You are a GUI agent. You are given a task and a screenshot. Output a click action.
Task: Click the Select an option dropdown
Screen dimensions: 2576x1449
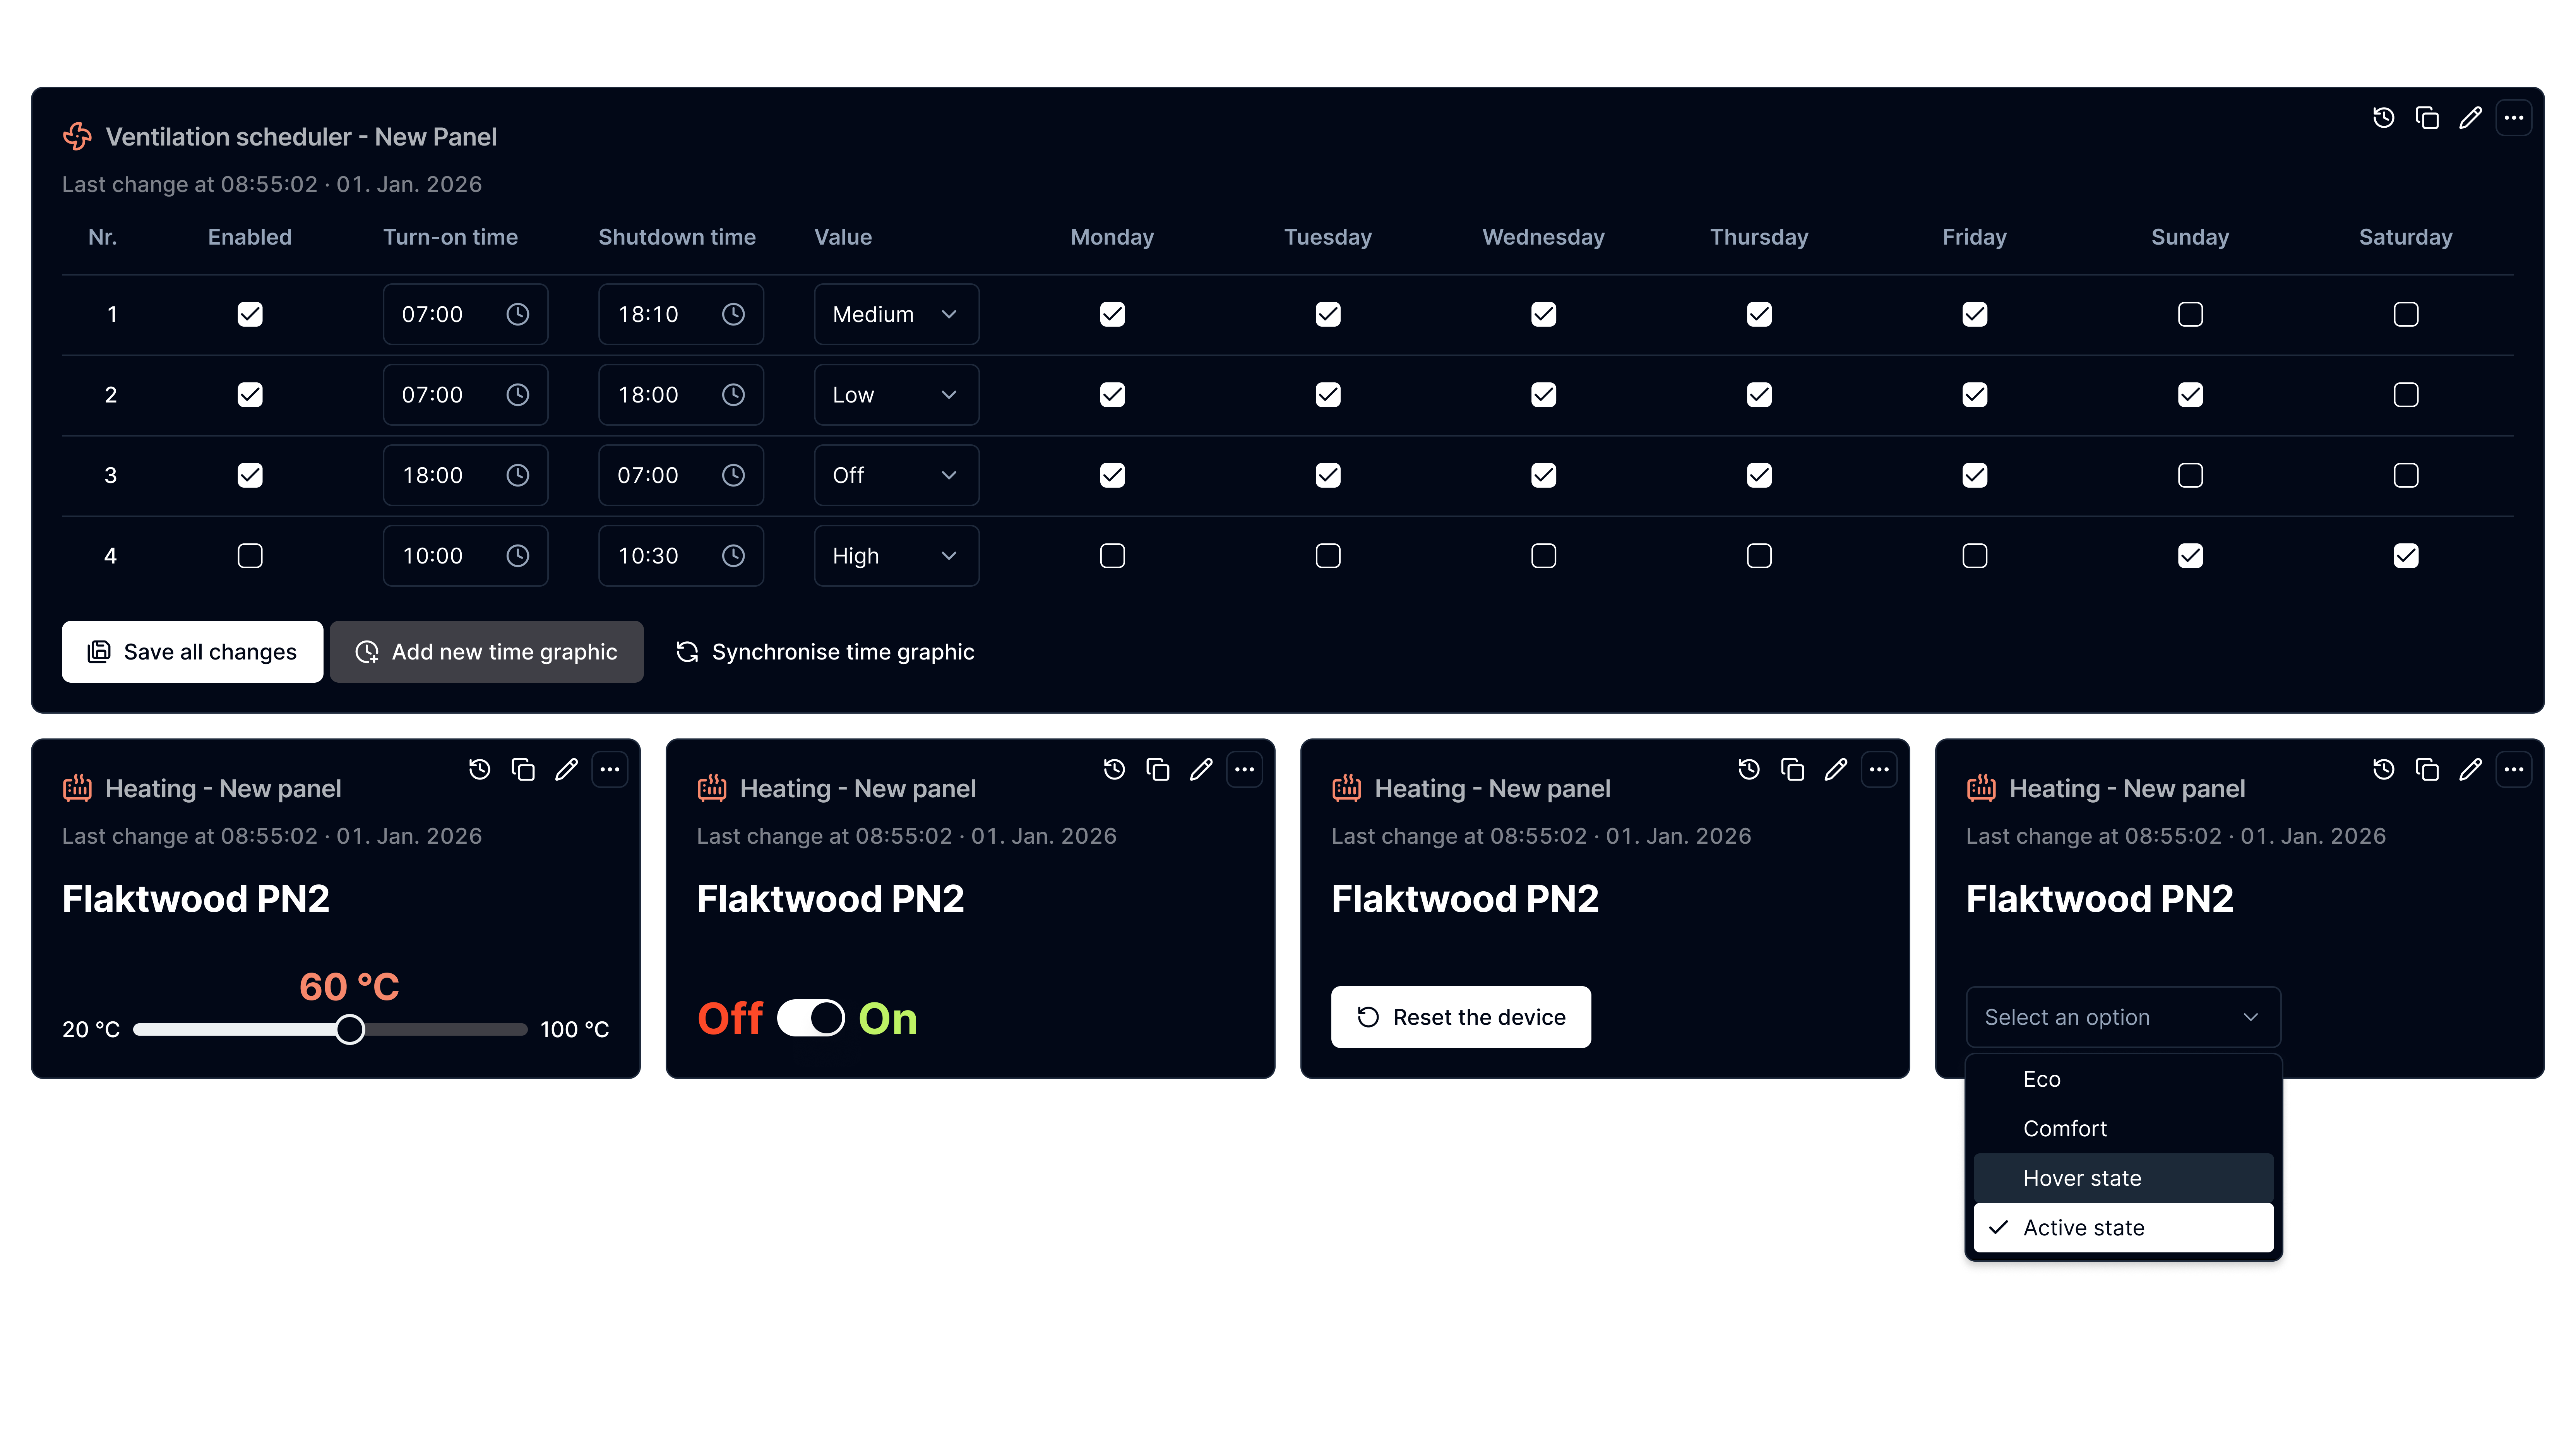point(2122,1017)
